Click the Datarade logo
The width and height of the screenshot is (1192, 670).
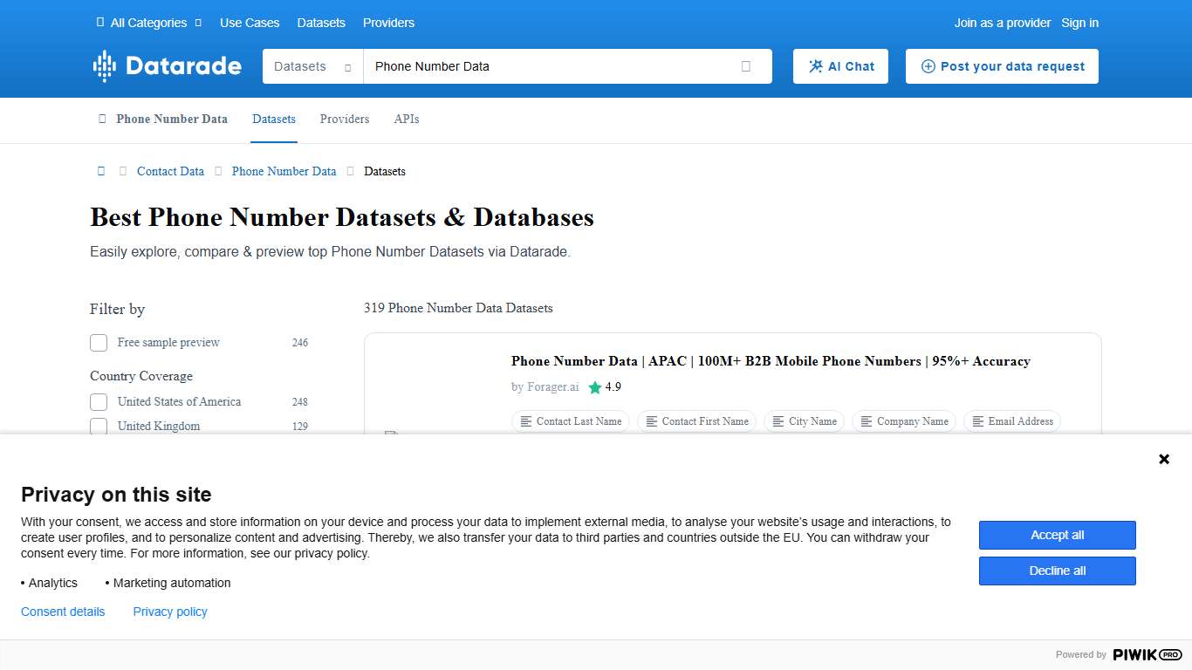click(167, 65)
